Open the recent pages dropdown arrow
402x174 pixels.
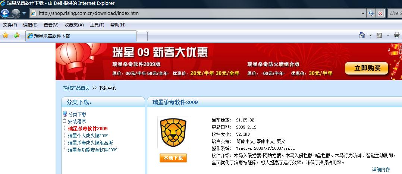coord(24,13)
